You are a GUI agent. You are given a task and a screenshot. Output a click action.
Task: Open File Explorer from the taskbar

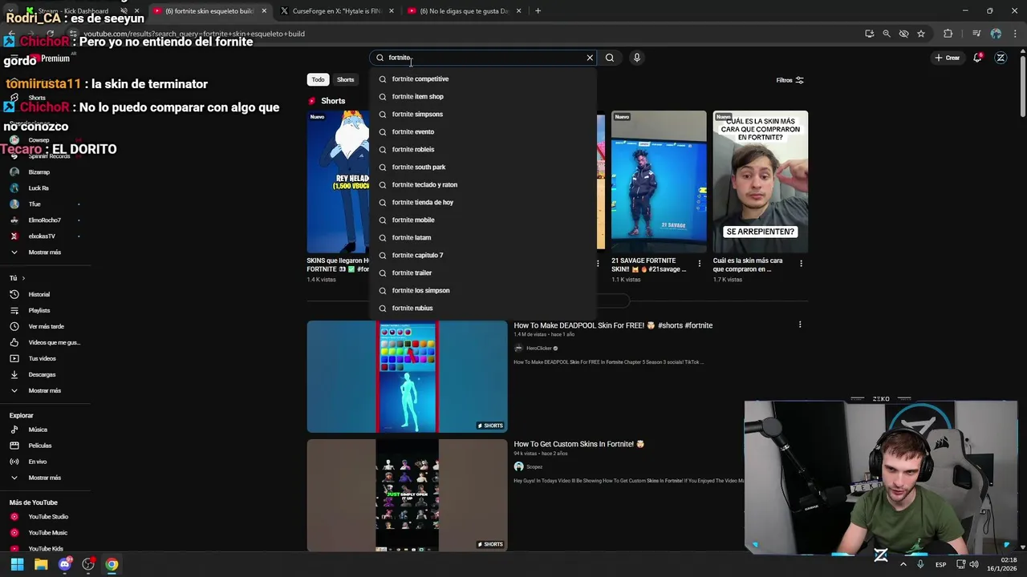(x=41, y=564)
